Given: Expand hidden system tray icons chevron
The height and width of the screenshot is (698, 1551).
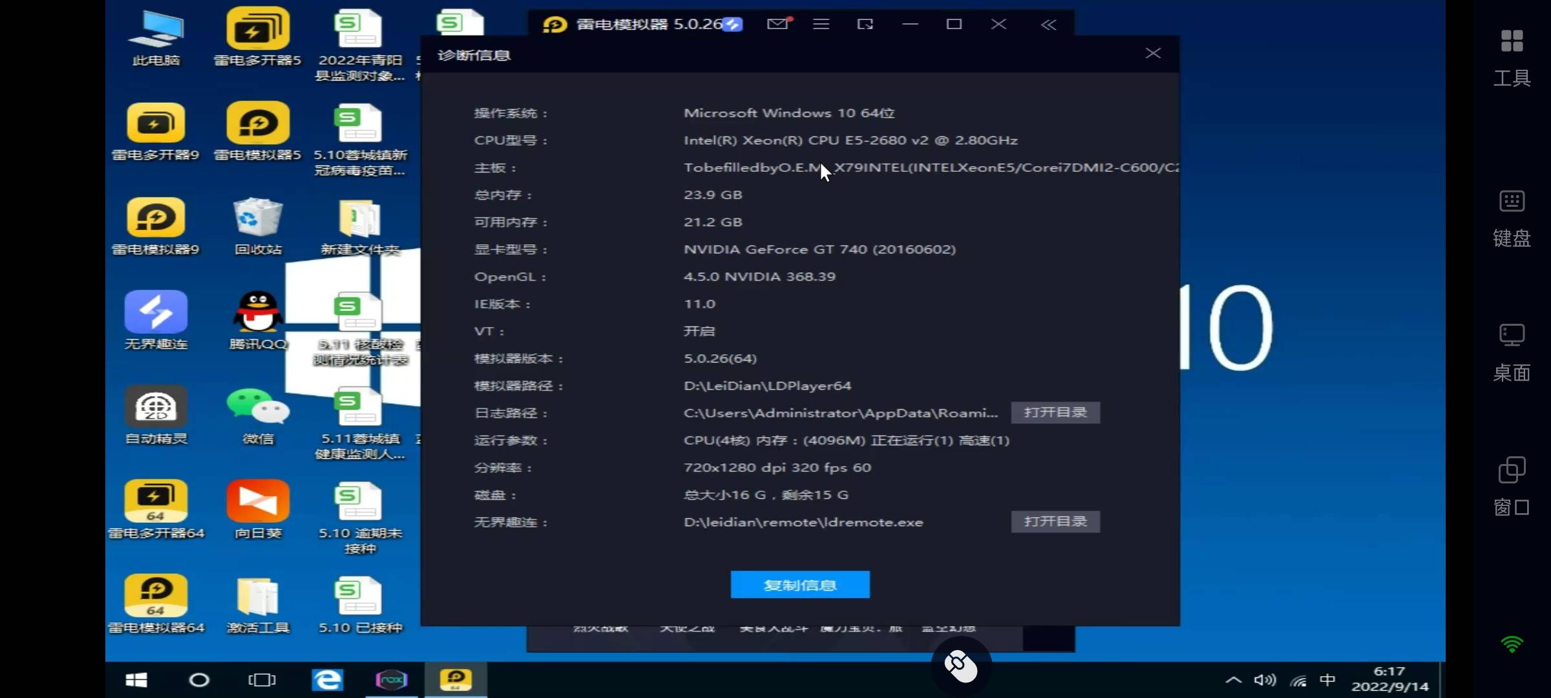Looking at the screenshot, I should coord(1233,680).
